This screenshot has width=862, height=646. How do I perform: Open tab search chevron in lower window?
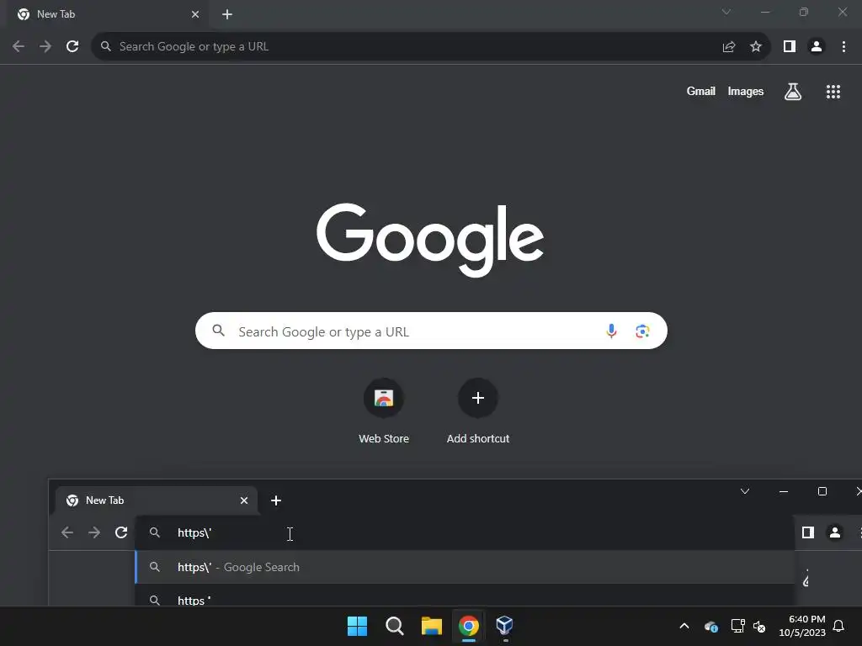745,491
